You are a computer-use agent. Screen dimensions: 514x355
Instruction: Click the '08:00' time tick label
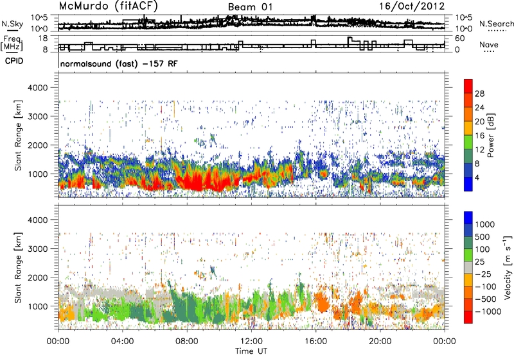pos(186,342)
